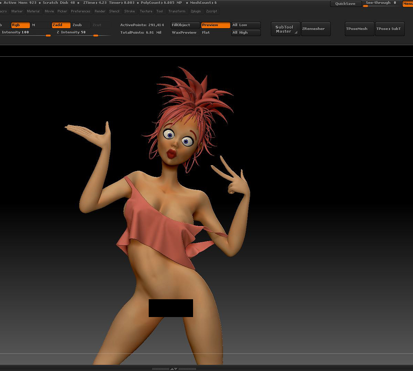Click the QuickSave button

click(346, 4)
